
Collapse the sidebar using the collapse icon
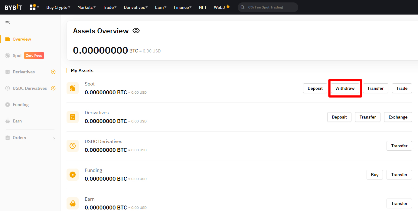7,22
